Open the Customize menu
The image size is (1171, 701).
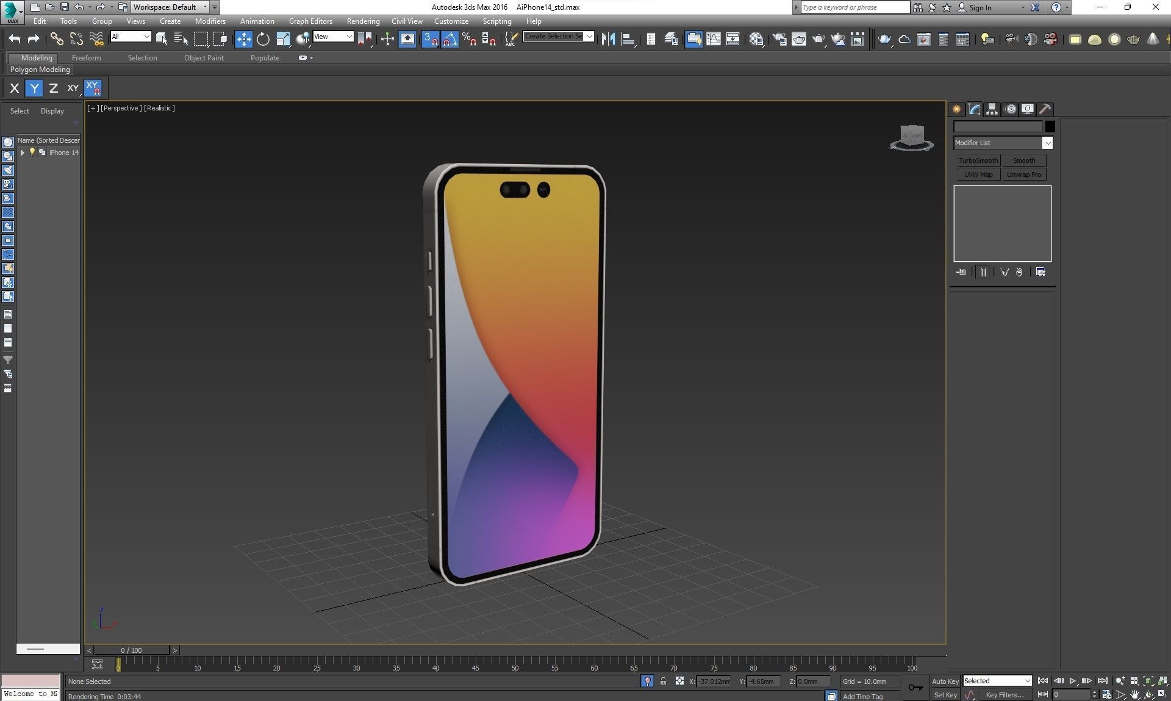click(x=451, y=21)
